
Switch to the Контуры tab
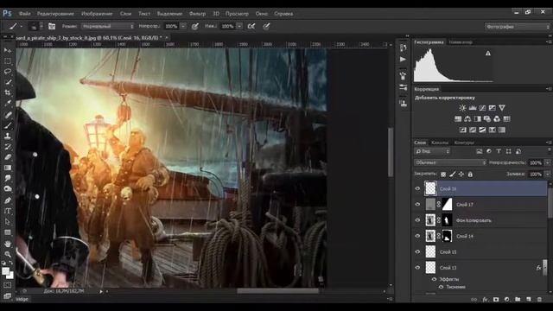(x=464, y=143)
